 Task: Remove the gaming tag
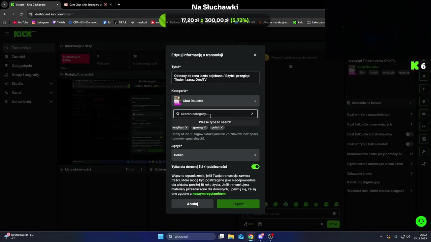coord(205,128)
